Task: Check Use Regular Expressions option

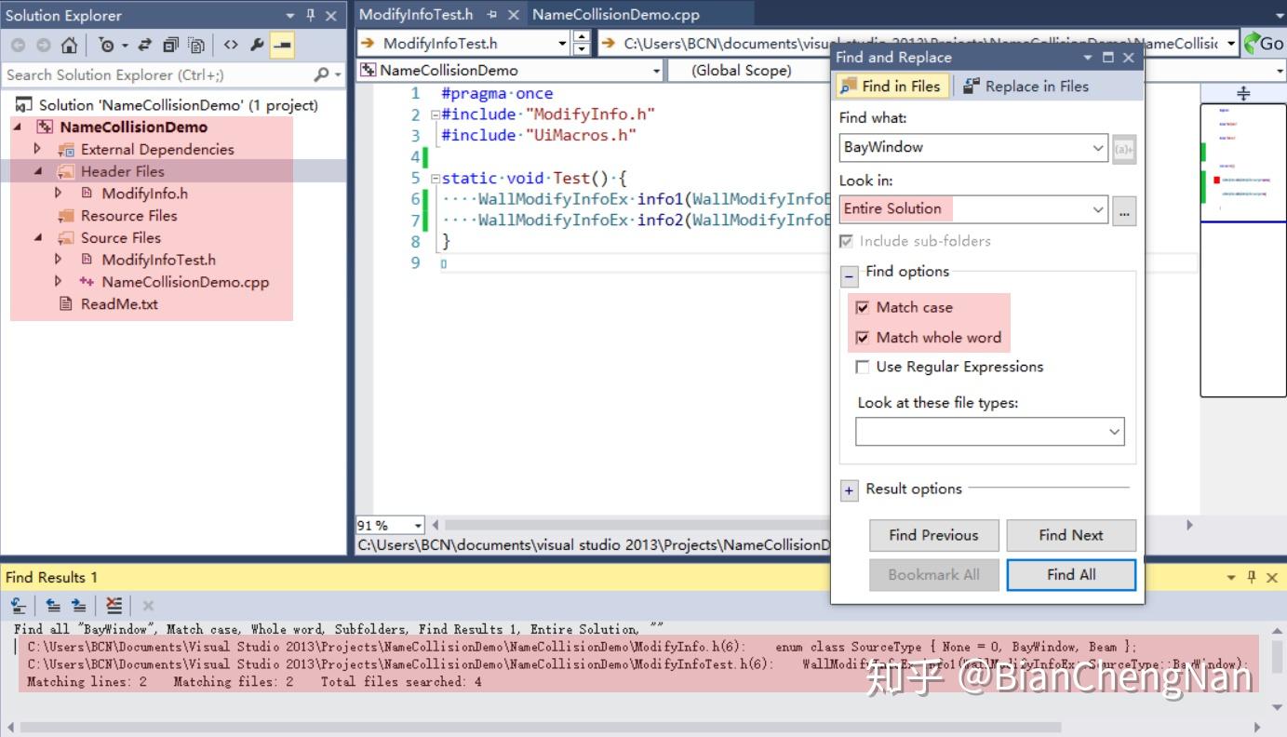Action: point(863,367)
